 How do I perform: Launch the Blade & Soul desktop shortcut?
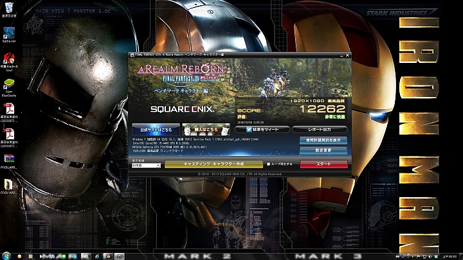pos(9,62)
